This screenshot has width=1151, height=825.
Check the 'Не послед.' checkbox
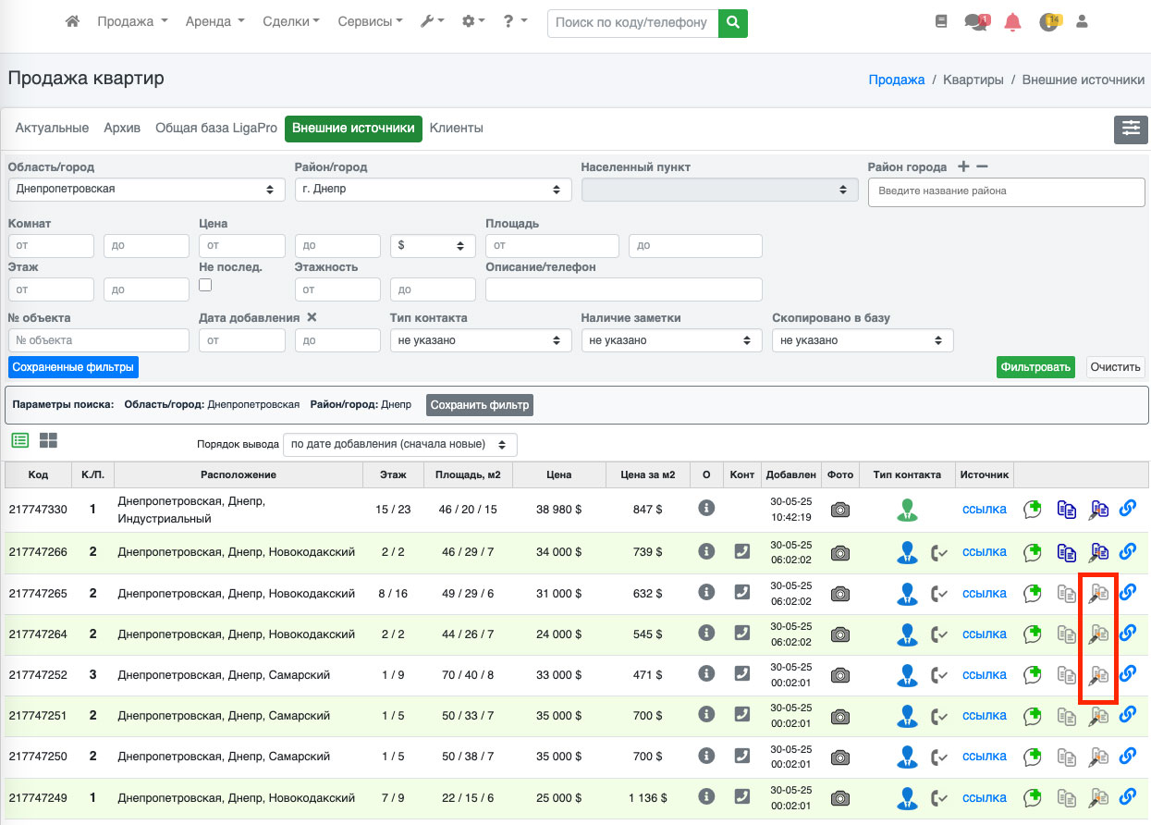point(205,286)
